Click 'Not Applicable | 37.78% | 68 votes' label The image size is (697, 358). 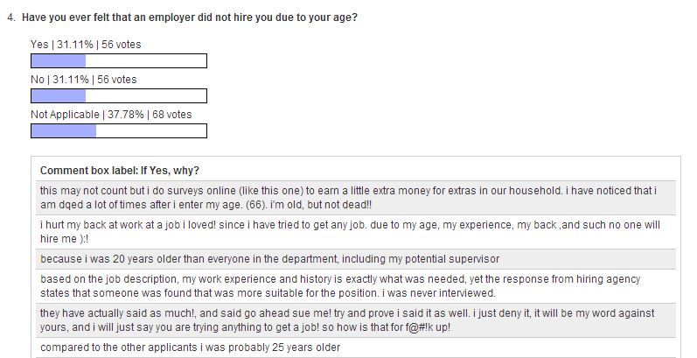(x=111, y=115)
